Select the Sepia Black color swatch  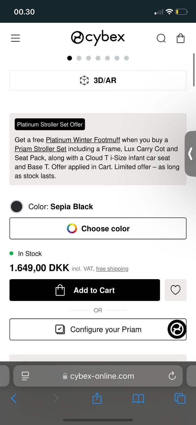[16, 207]
